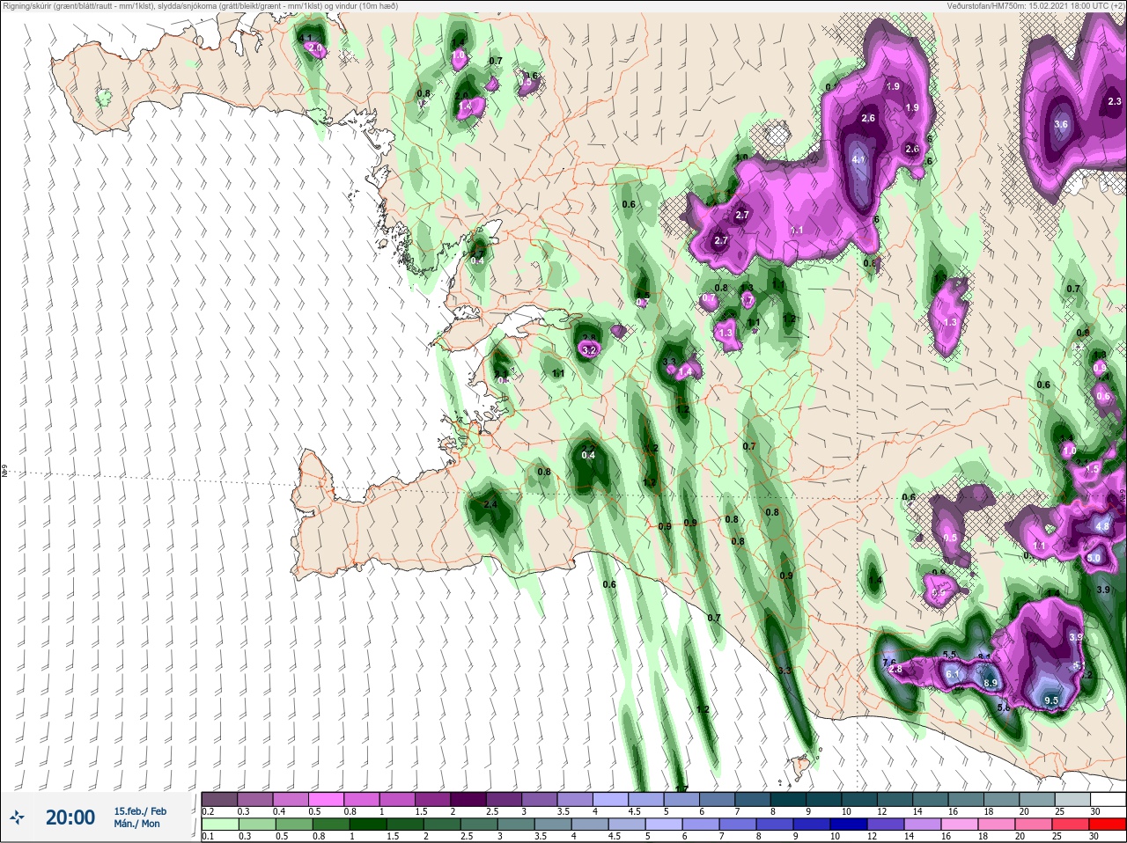Click the 4.1 snowfall value on the map
Image resolution: width=1127 pixels, height=843 pixels.
coord(860,160)
